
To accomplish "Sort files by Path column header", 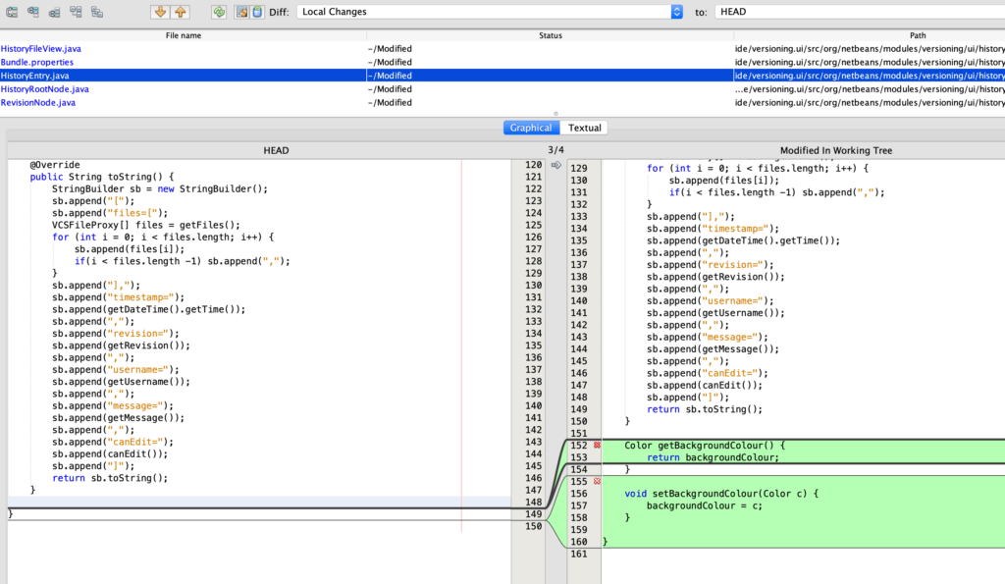I will 918,35.
